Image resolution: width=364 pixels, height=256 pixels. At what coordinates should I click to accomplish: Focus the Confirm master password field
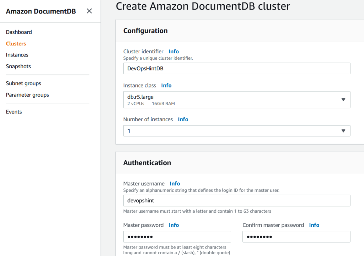click(296, 237)
